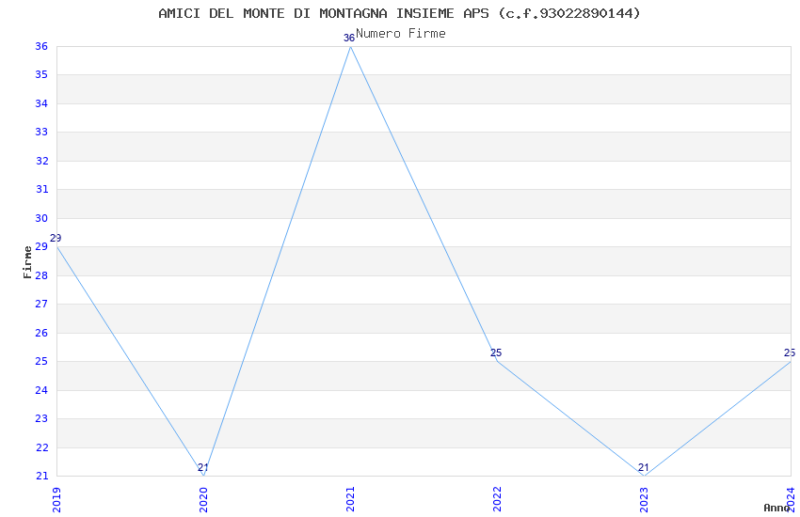Select the 2019 x-axis year label
800x517 pixels.
(56, 499)
